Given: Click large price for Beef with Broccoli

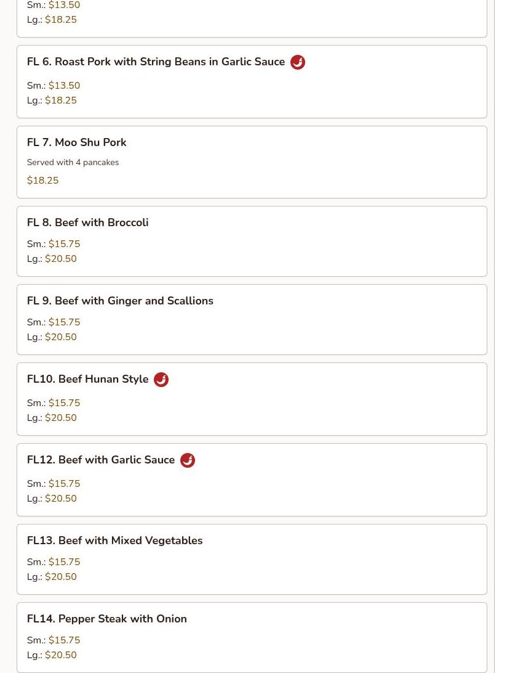Looking at the screenshot, I should tap(60, 259).
